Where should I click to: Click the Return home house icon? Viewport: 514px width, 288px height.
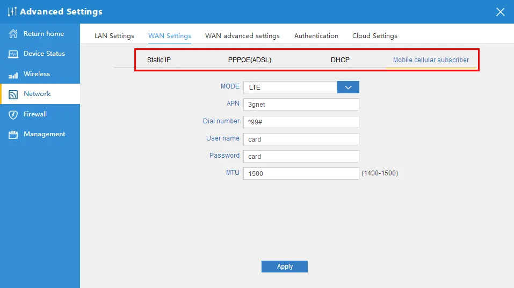coord(13,34)
